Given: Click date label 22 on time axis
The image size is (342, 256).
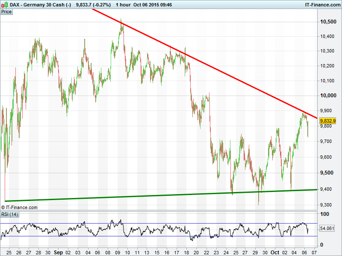Looking at the screenshot, I should pyautogui.click(x=206, y=253).
